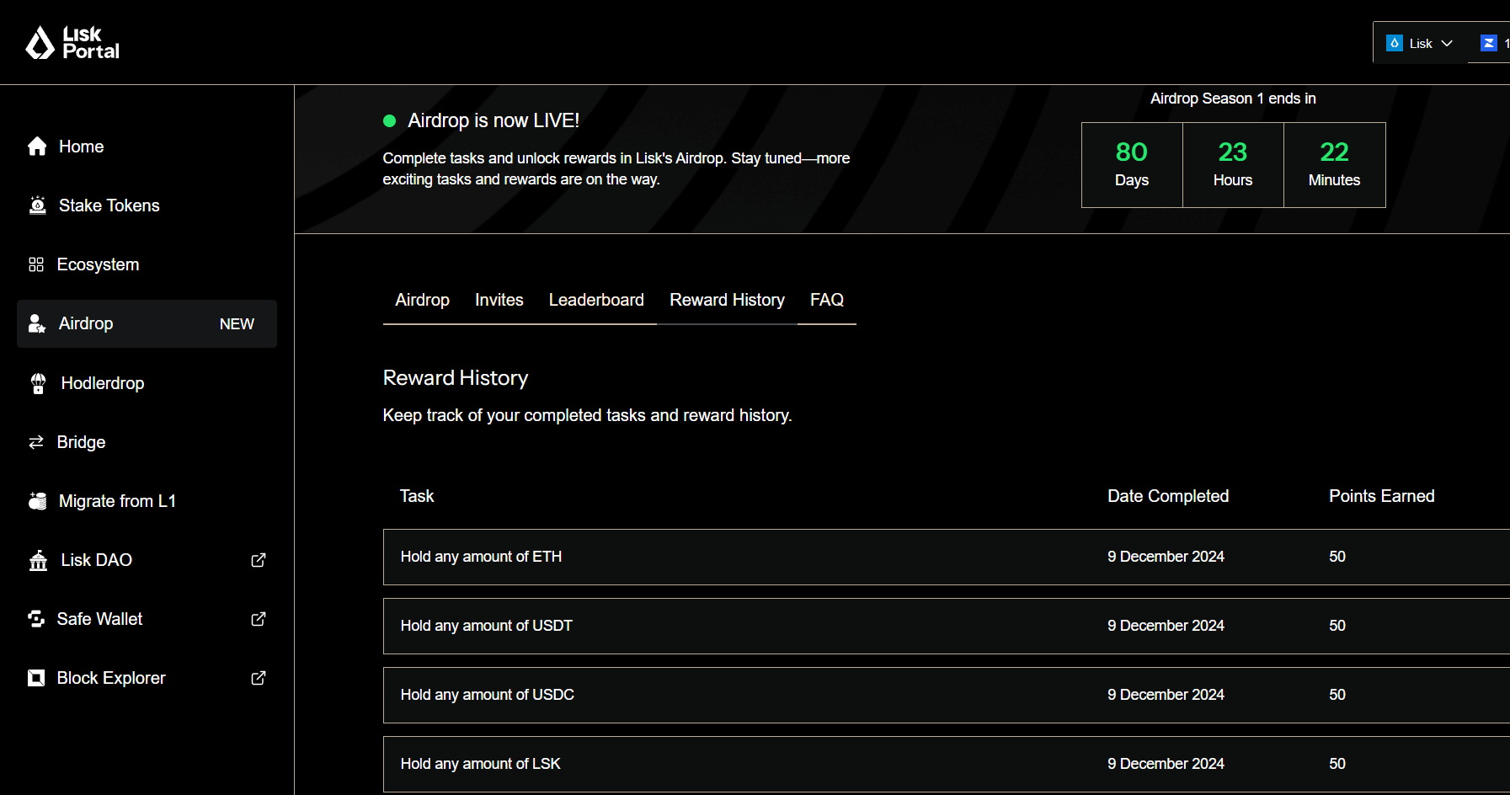Go to Airdrop in the sidebar

click(86, 323)
